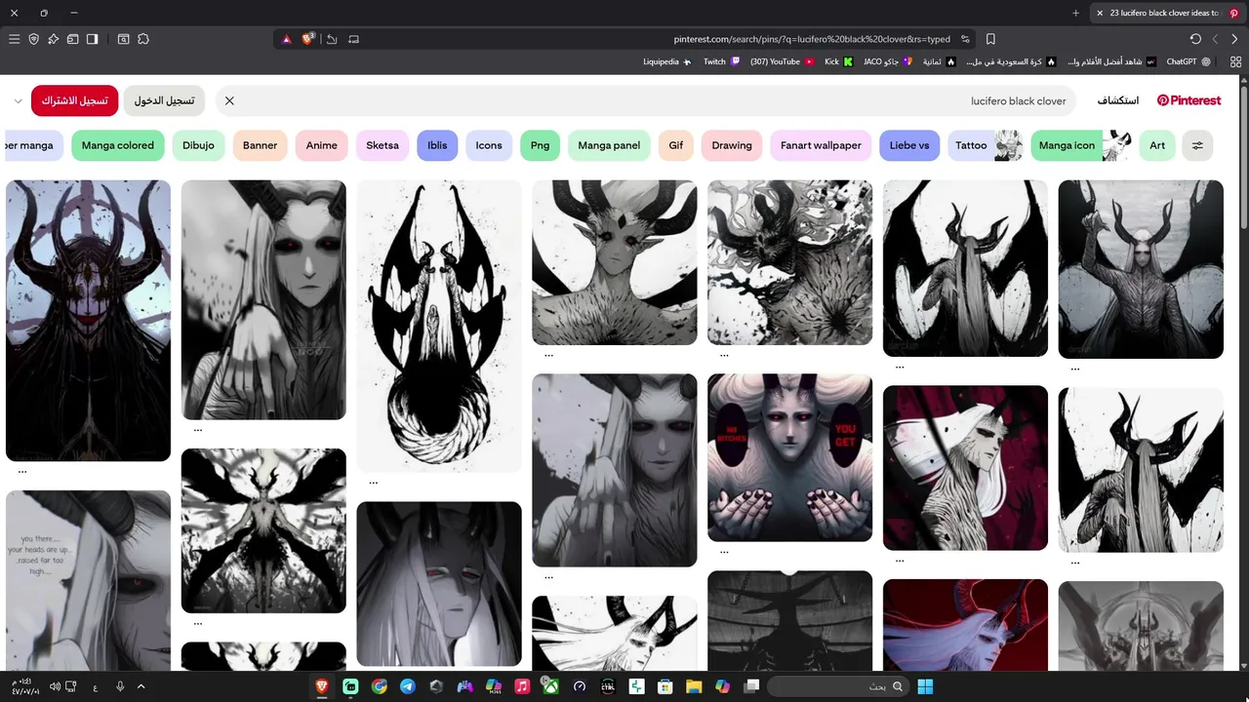
Task: Open the Kick bookmark
Action: [x=838, y=61]
